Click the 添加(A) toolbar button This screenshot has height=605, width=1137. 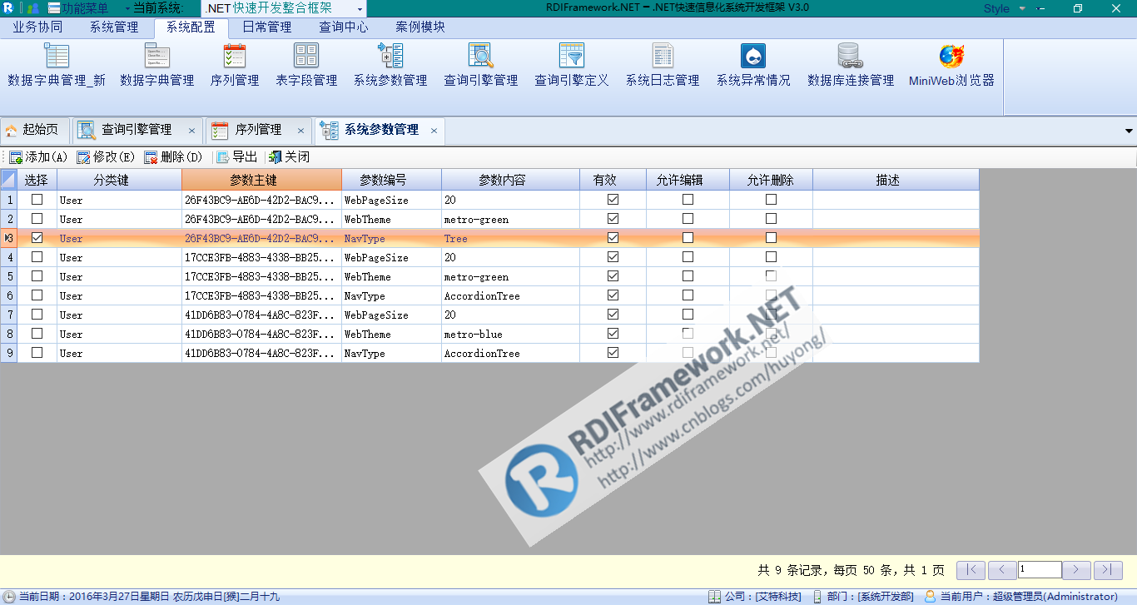pos(38,157)
